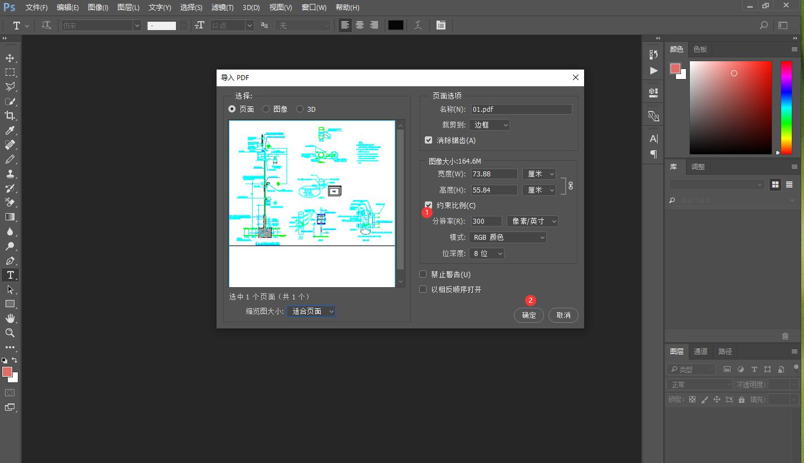The image size is (804, 463).
Task: Enable the 禁止警告 checkbox
Action: [x=423, y=274]
